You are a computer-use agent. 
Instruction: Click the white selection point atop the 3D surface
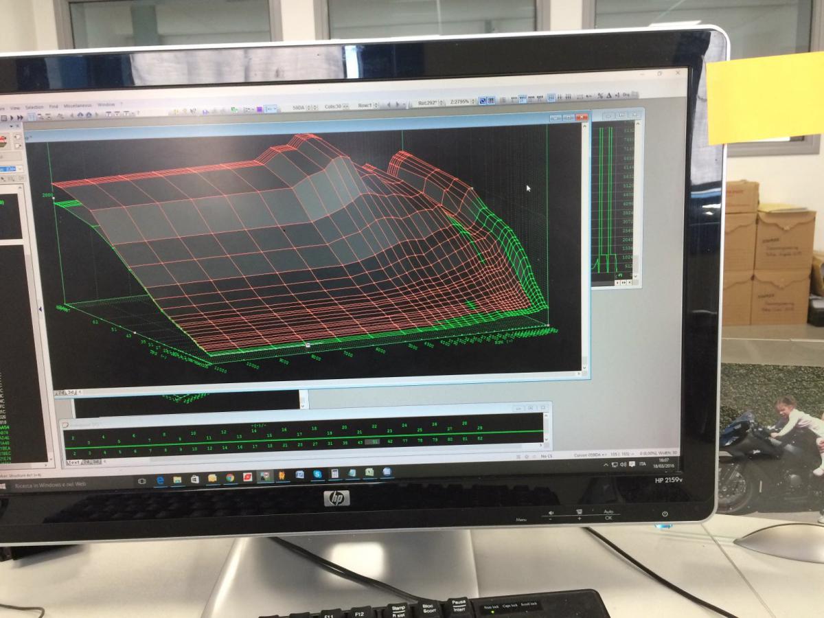[x=472, y=187]
